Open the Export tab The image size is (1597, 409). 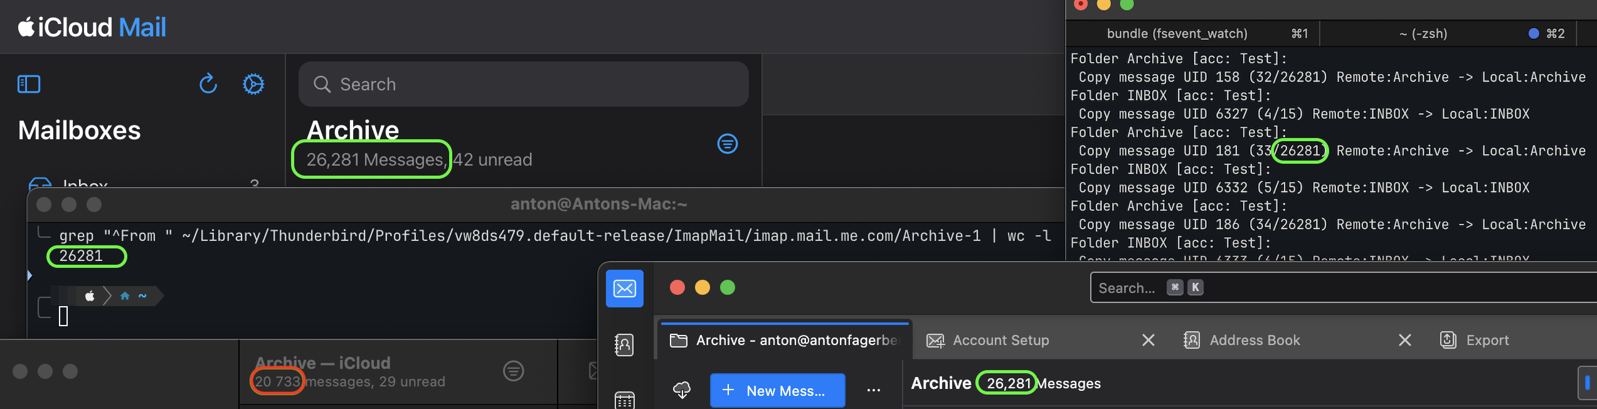1487,340
